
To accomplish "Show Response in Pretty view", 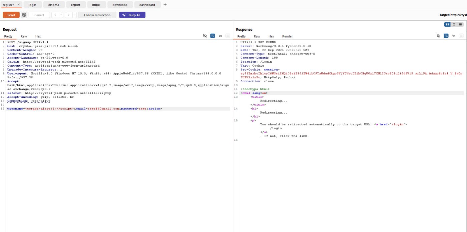I will pos(242,36).
